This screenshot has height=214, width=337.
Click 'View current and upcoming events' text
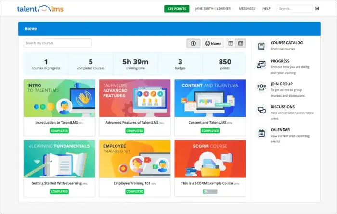[290, 138]
